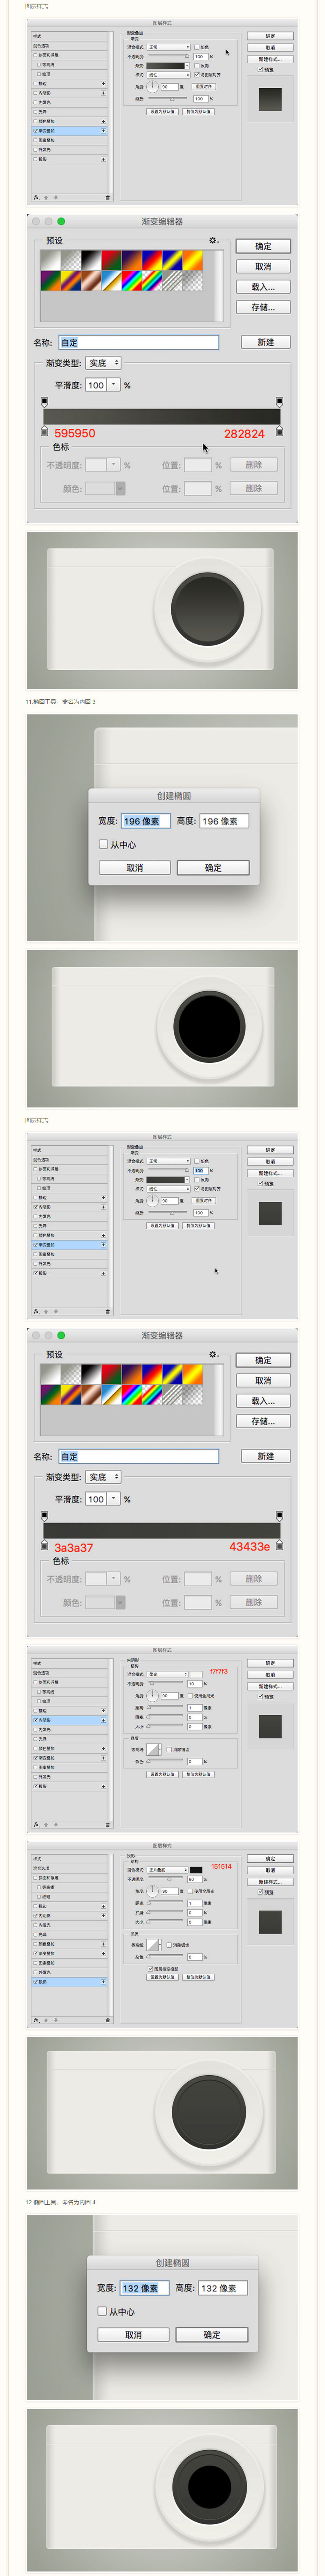The height and width of the screenshot is (2576, 325).
Task: Toggle 从中心 checkbox in 132 像素 ellipse dialog
Action: click(x=102, y=2311)
